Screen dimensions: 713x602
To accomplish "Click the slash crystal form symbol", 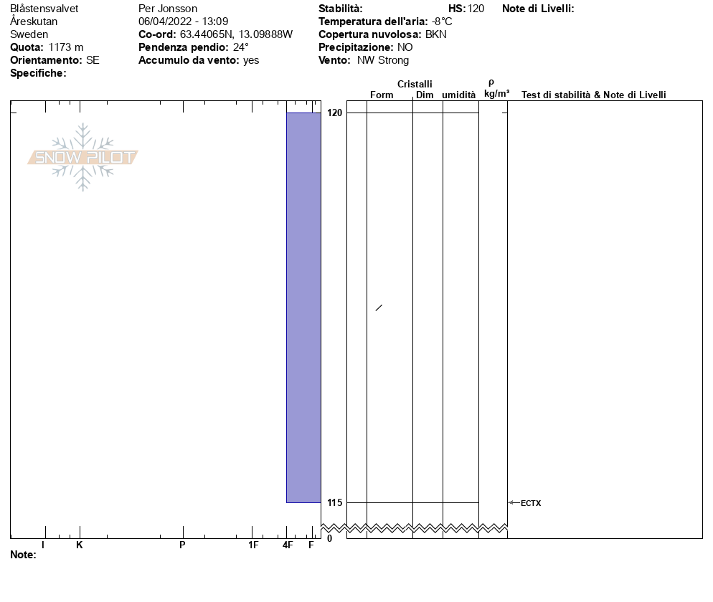I will point(379,308).
